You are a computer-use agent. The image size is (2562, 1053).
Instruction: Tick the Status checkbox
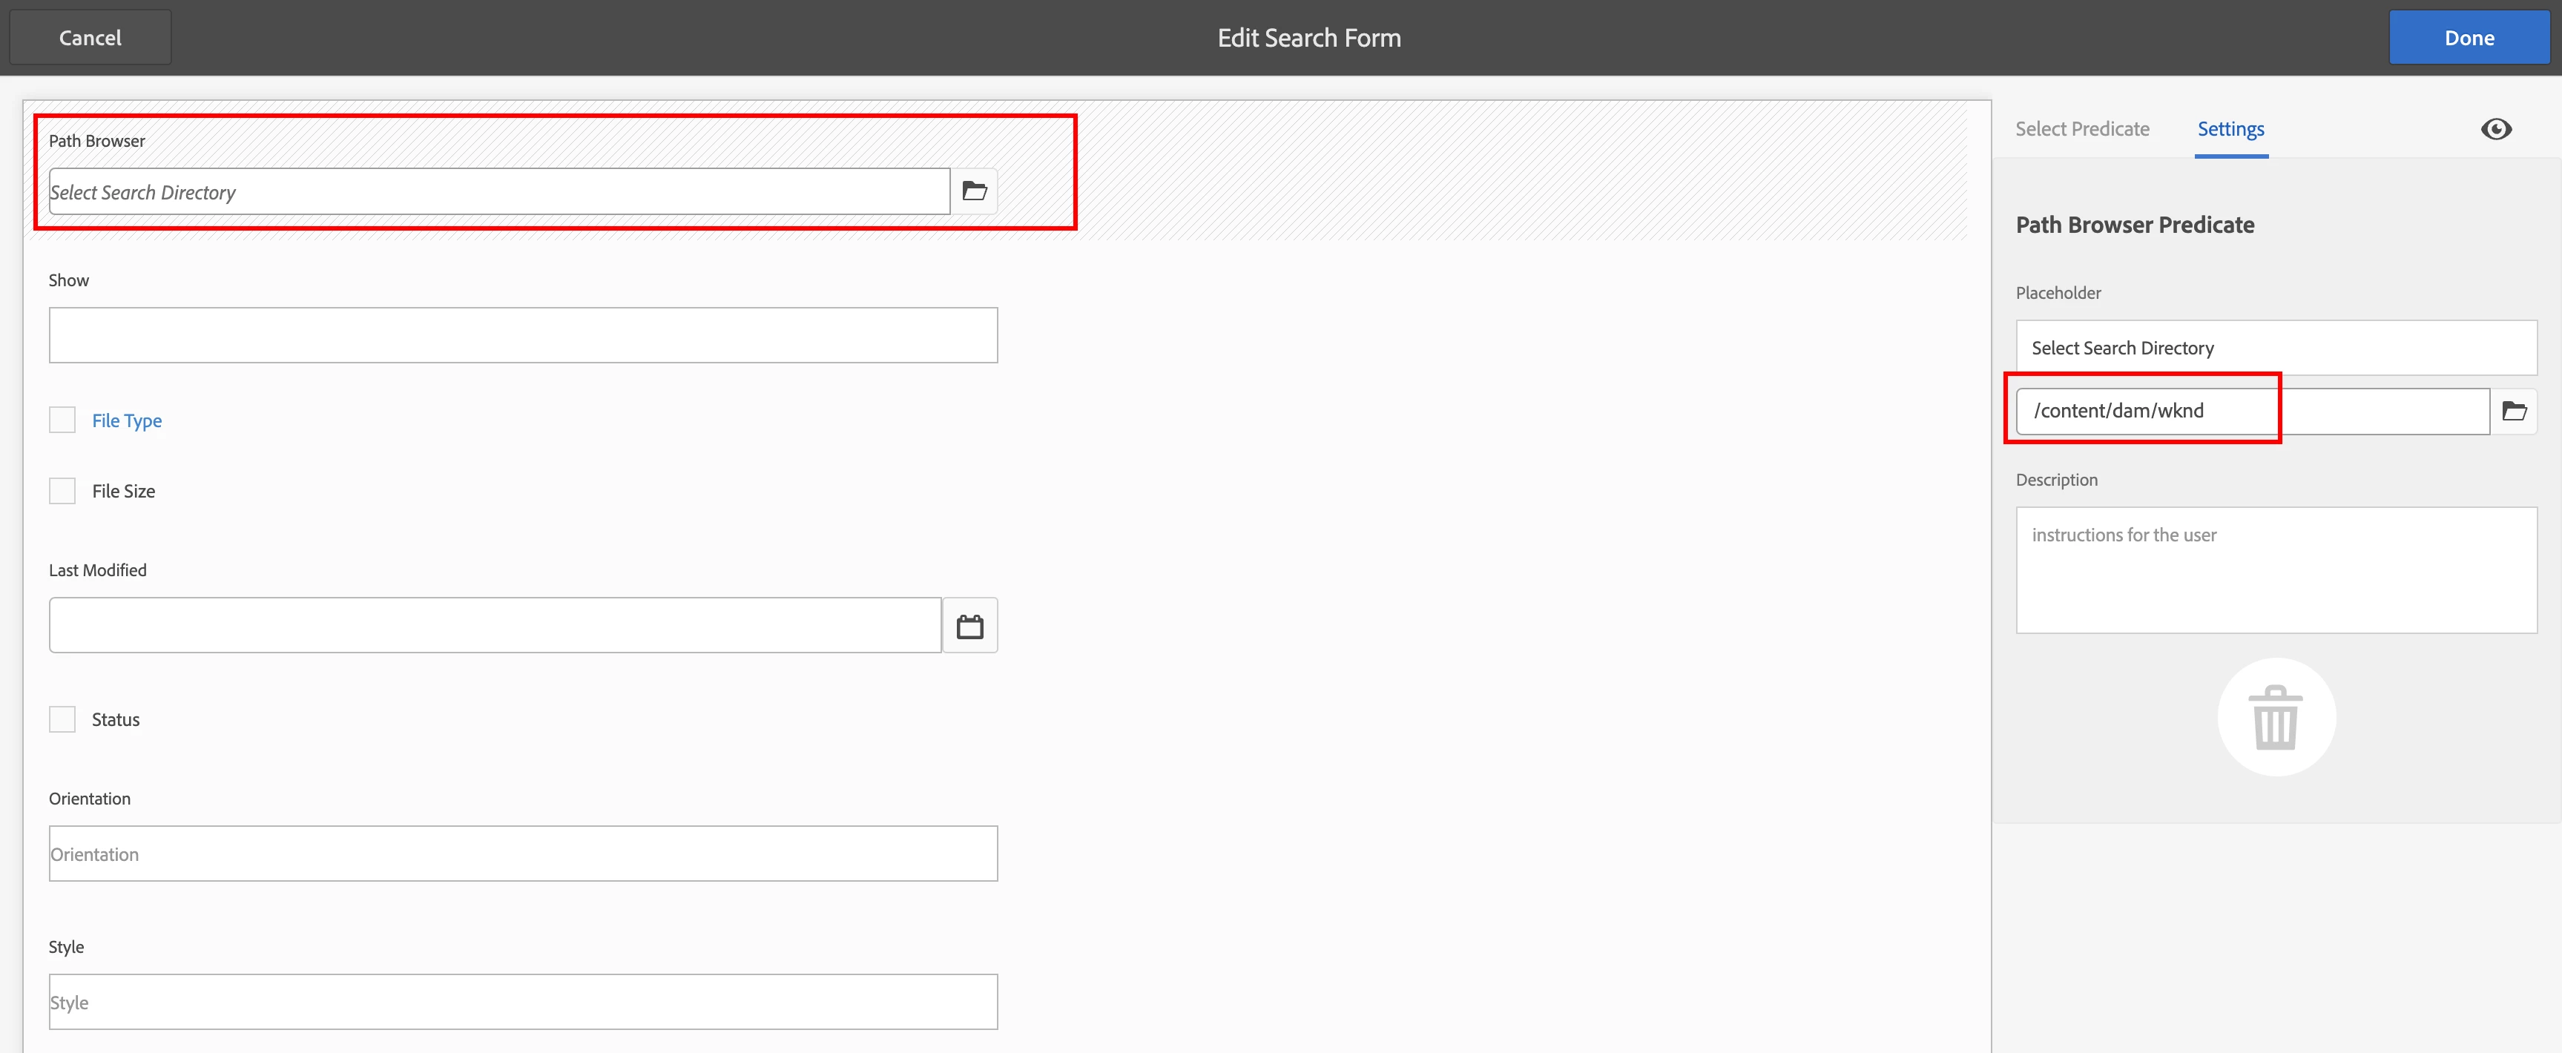pos(62,719)
